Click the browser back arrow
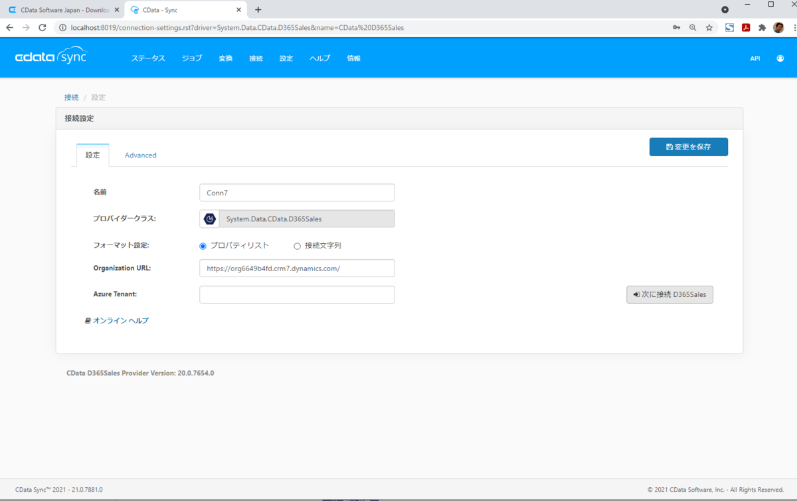Screen dimensions: 797x501 10,28
